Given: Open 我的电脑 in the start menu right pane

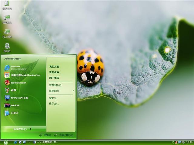Looking at the screenshot, I should point(54,72).
